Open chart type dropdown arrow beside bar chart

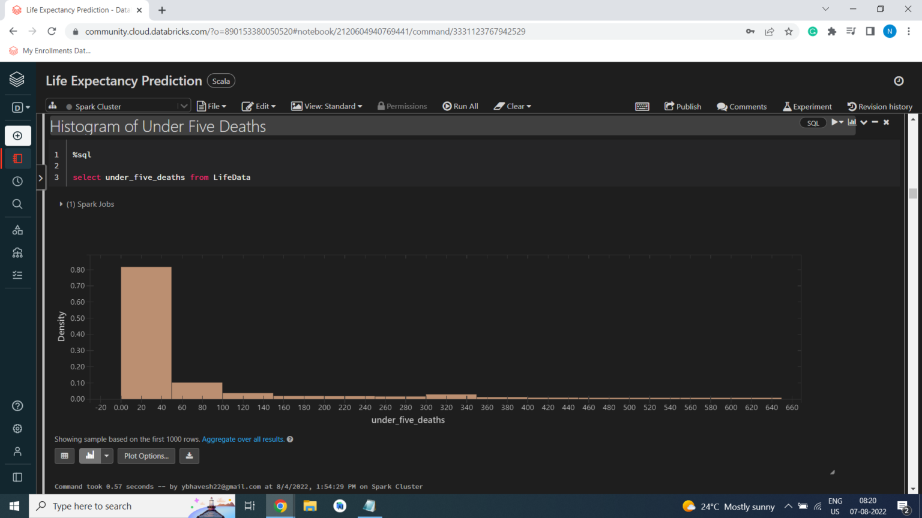[106, 456]
